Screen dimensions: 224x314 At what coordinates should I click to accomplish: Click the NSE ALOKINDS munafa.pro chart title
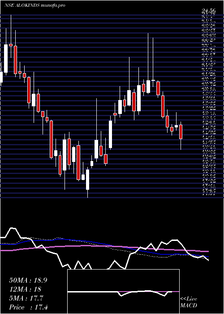[x=35, y=5]
